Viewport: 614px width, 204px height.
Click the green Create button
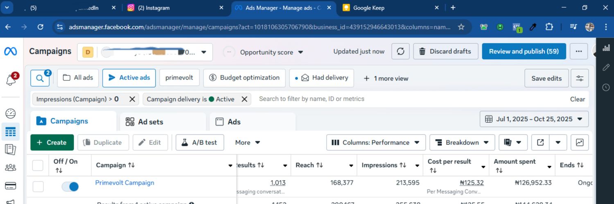click(52, 142)
